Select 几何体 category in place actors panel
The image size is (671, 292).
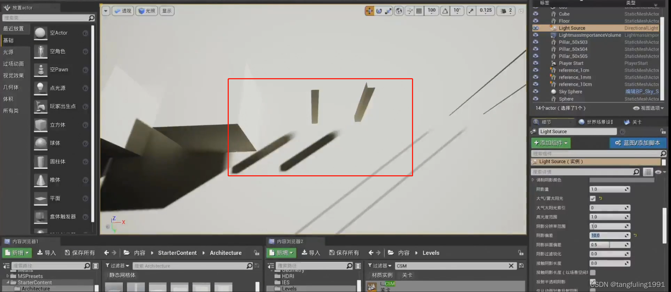point(11,87)
